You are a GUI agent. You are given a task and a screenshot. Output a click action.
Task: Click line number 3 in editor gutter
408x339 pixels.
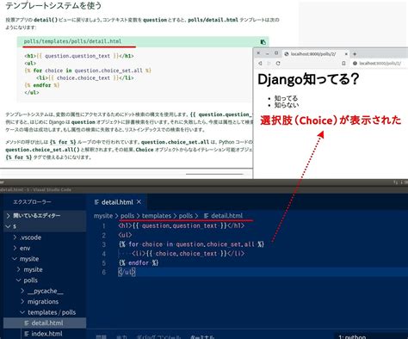[104, 244]
